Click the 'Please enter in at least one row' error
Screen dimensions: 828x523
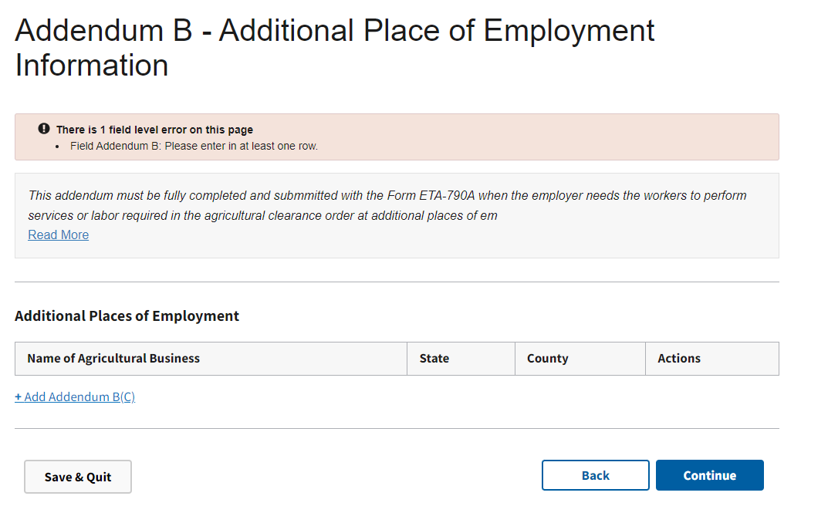click(x=241, y=146)
